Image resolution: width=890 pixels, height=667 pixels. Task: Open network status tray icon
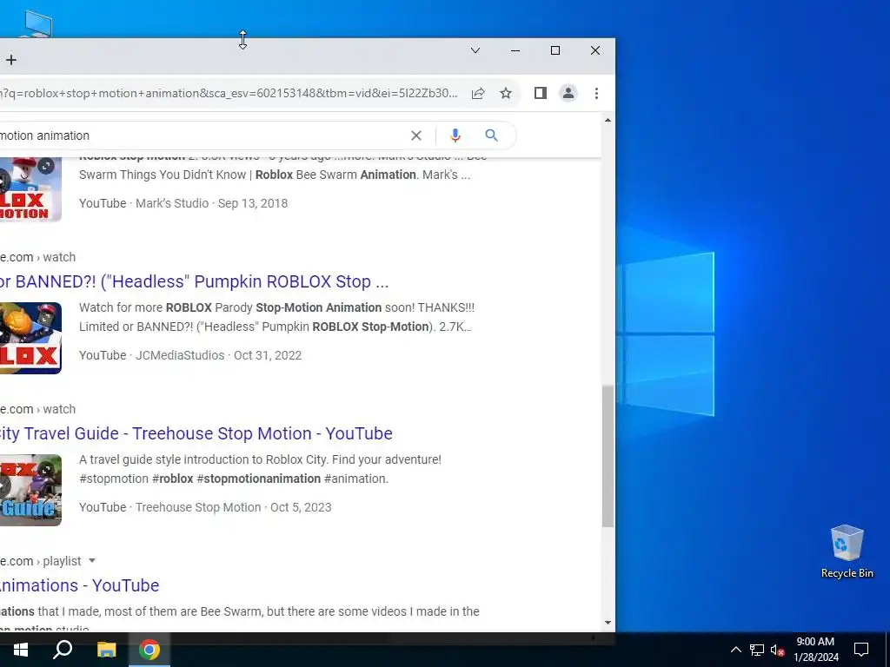click(757, 650)
